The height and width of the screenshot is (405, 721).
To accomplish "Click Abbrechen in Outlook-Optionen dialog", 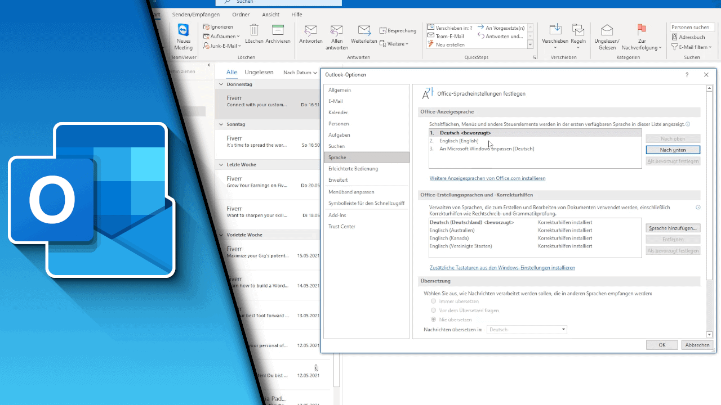I will pyautogui.click(x=697, y=345).
